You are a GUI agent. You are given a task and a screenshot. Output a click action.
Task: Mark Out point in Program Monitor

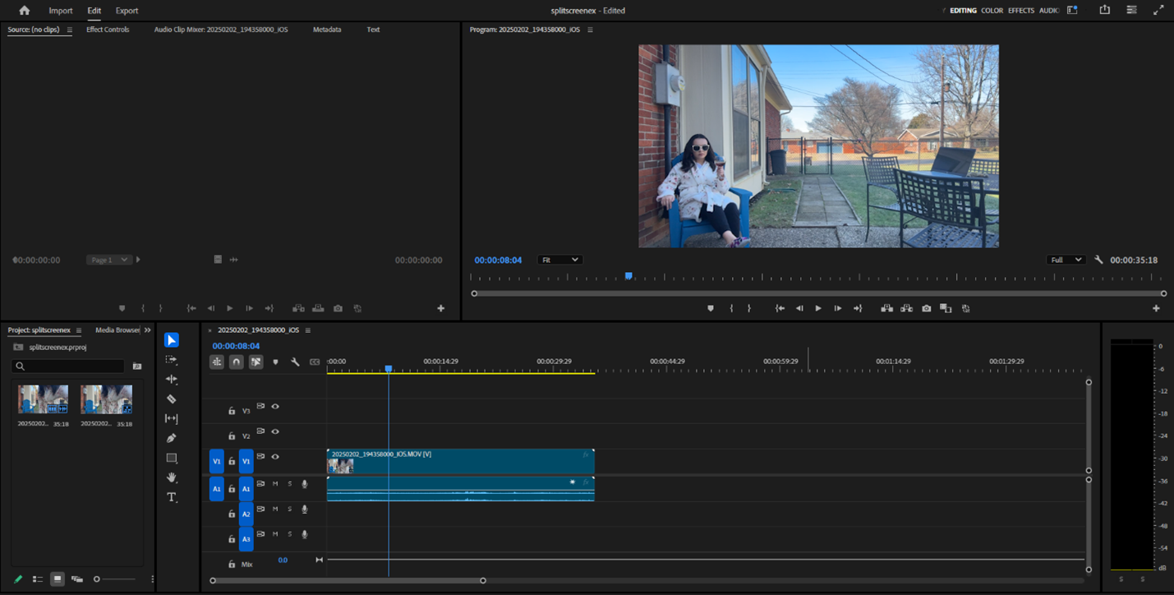pos(749,308)
